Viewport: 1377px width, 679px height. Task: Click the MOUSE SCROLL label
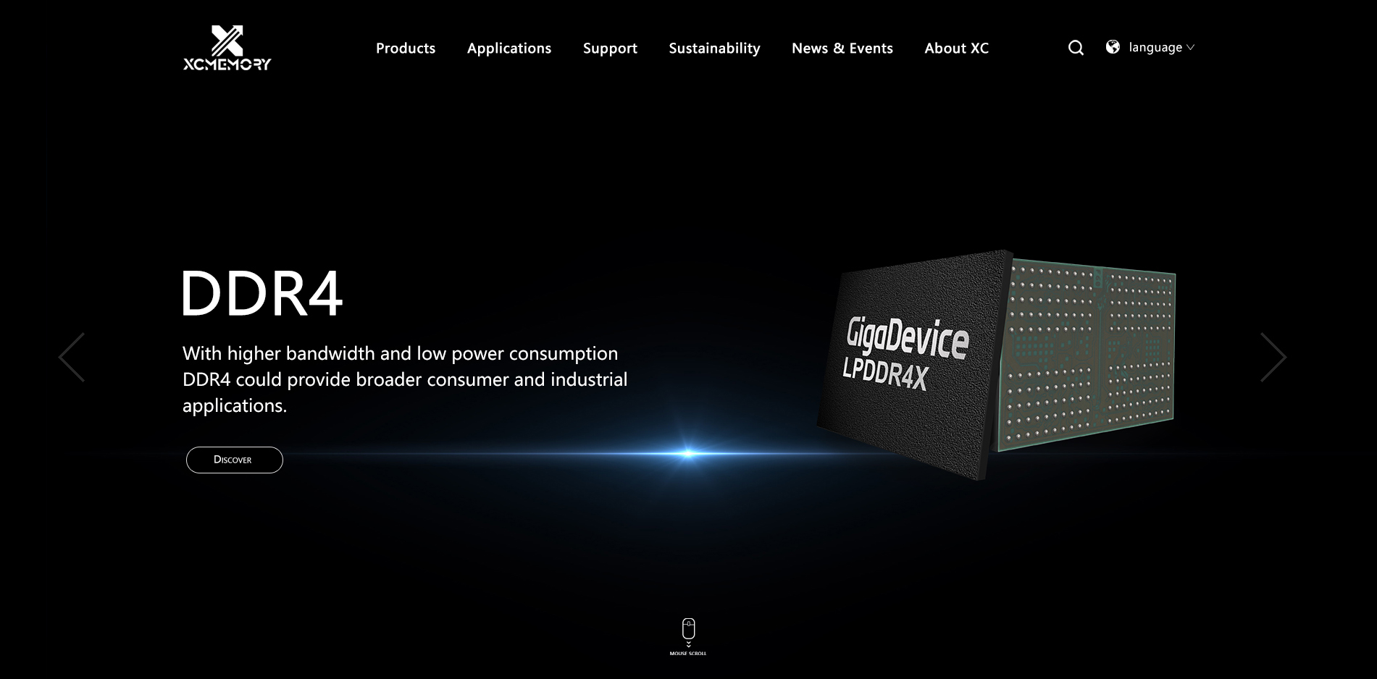point(687,654)
